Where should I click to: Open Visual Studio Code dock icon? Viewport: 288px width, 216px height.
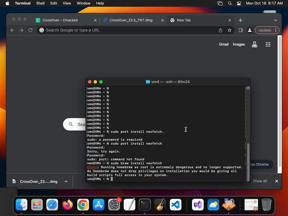(175, 204)
